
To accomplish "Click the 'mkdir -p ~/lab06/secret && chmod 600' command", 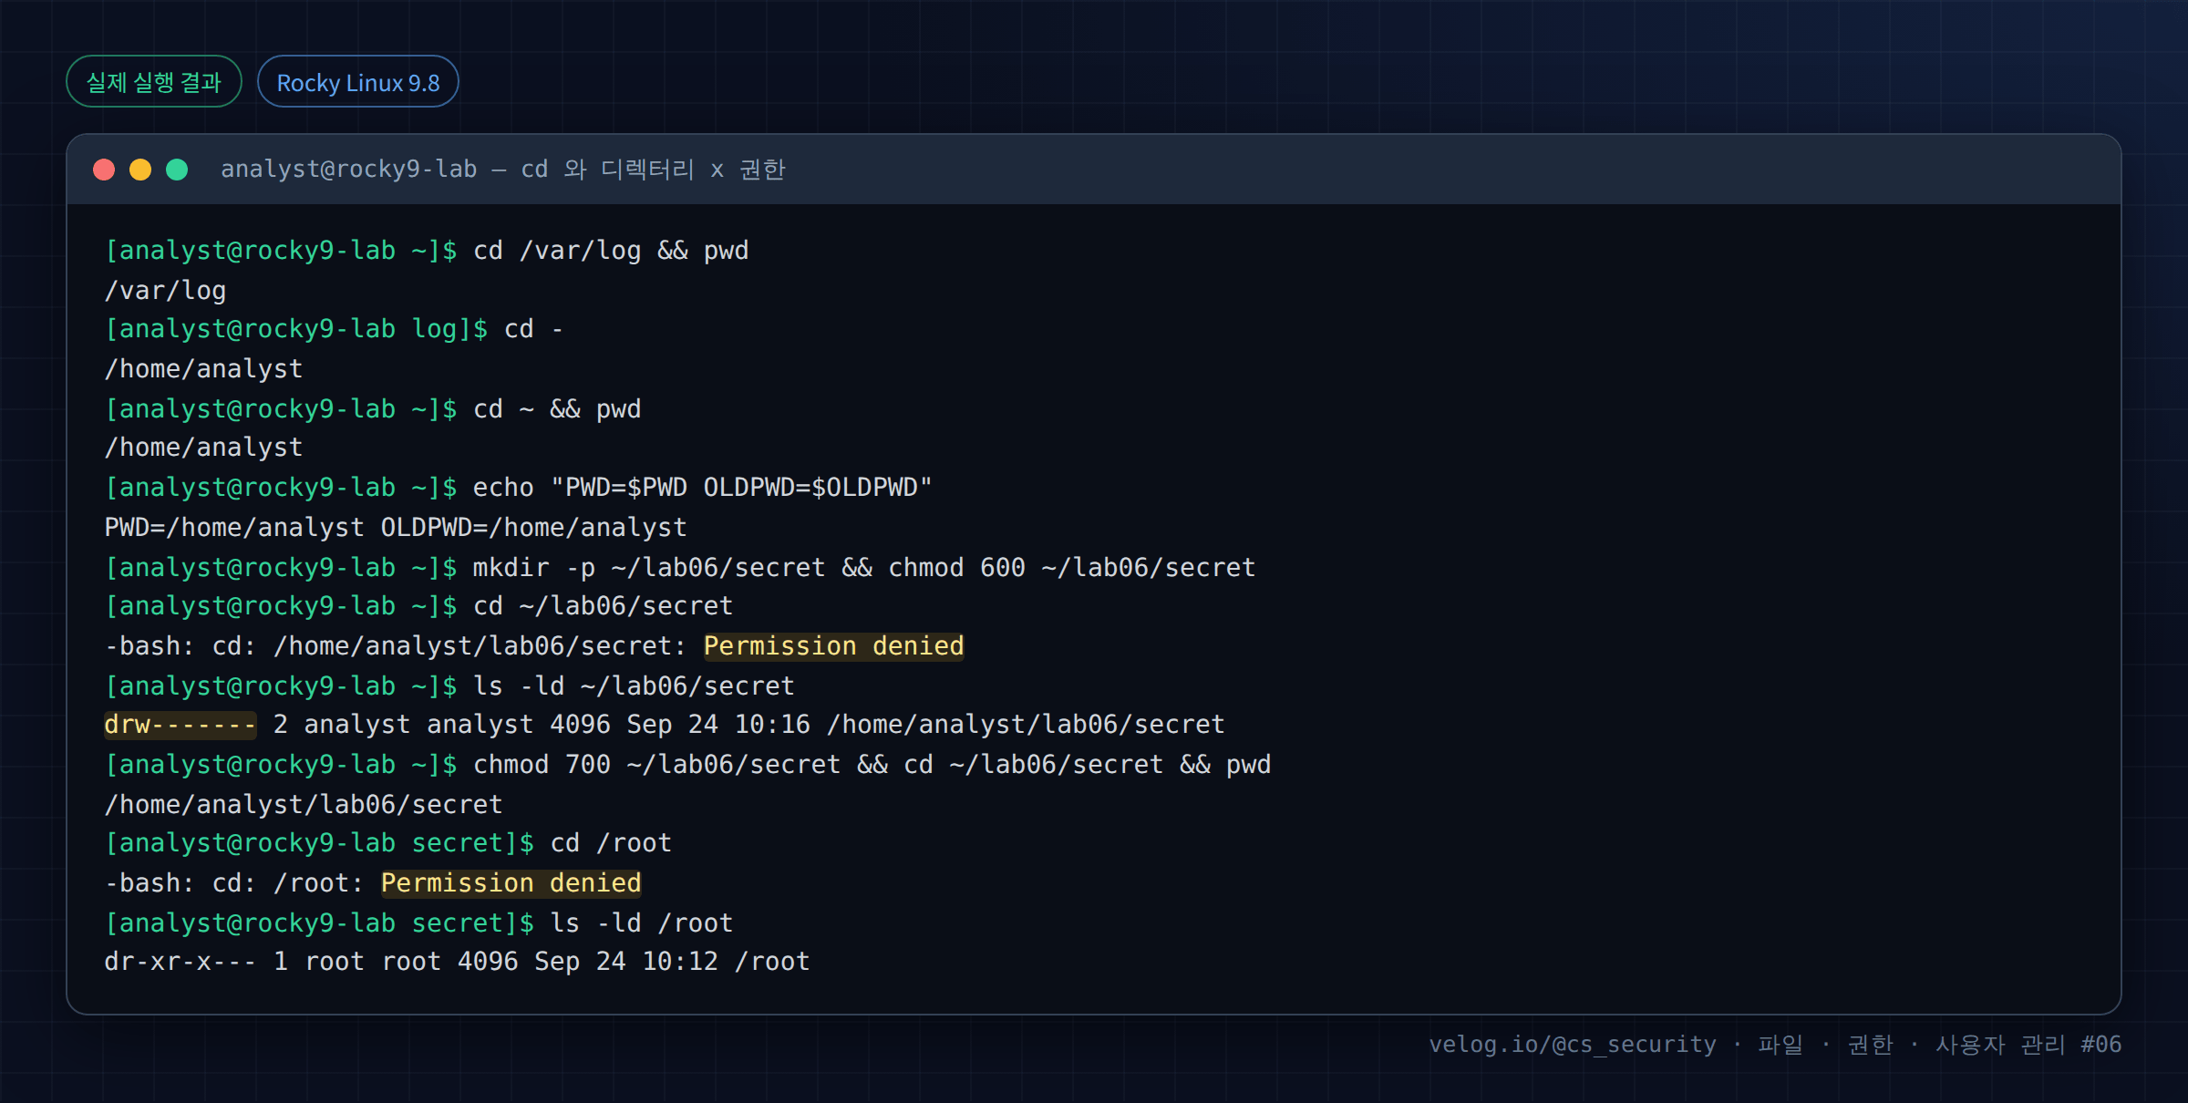I will [864, 568].
